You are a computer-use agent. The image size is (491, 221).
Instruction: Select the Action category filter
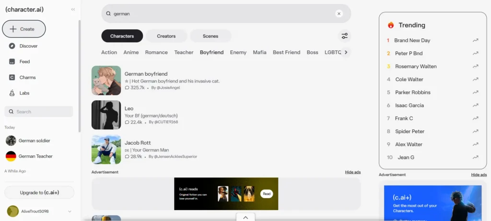click(109, 52)
